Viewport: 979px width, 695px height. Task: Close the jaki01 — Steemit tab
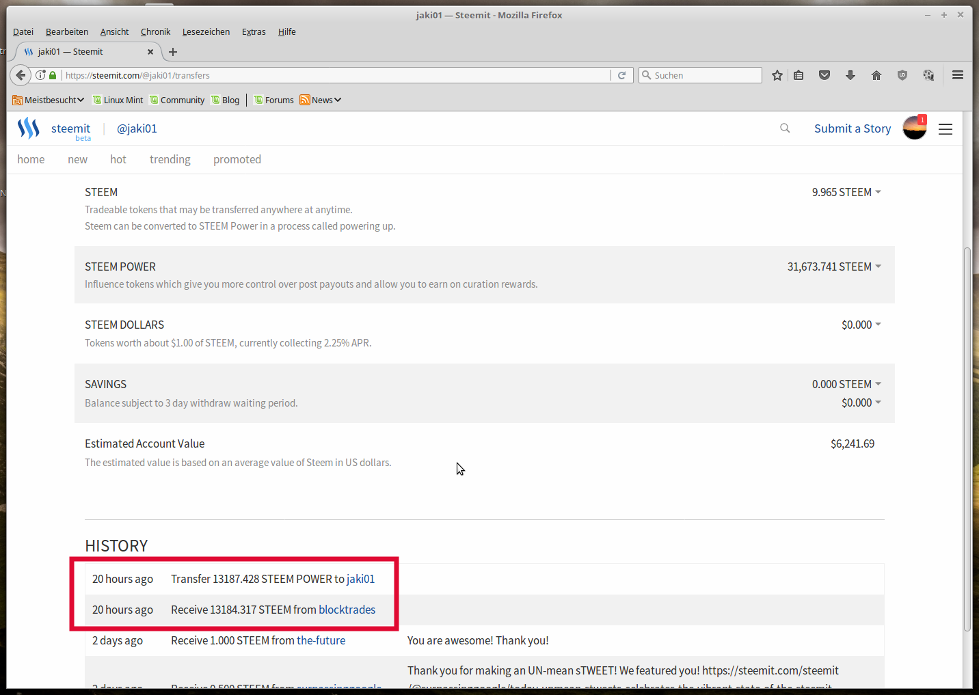(x=150, y=52)
